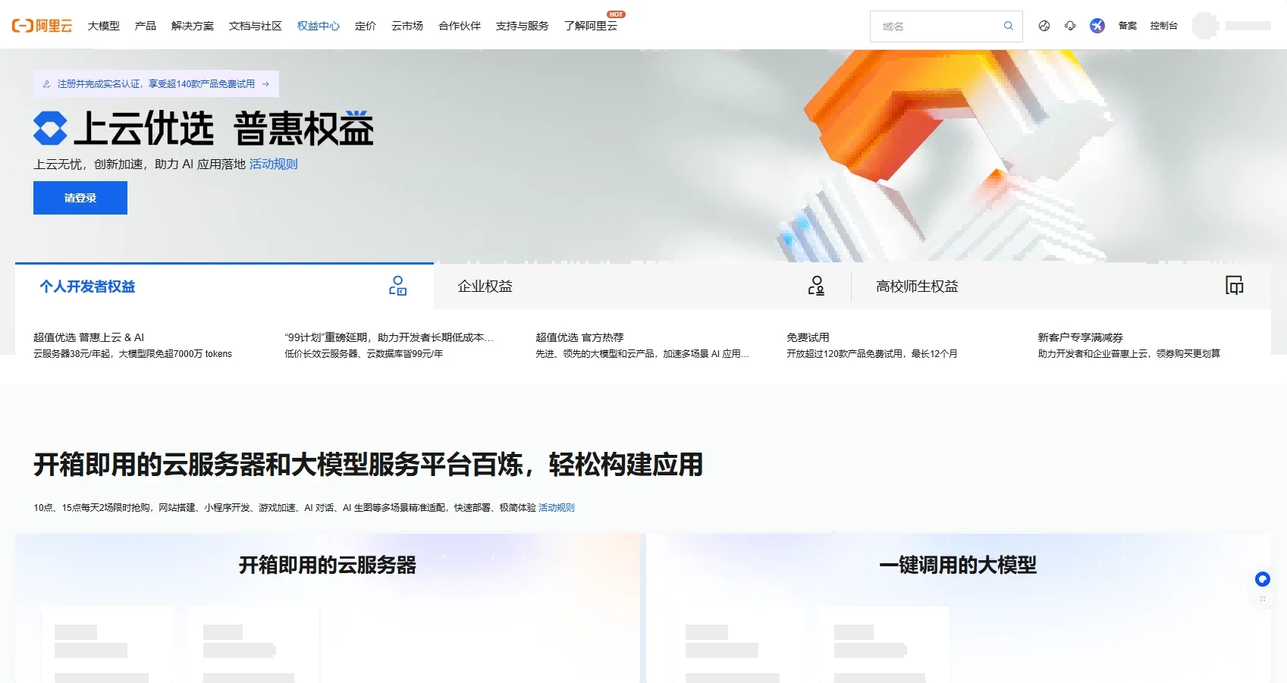1287x683 pixels.
Task: Open the floating blue chat widget icon
Action: (1262, 579)
